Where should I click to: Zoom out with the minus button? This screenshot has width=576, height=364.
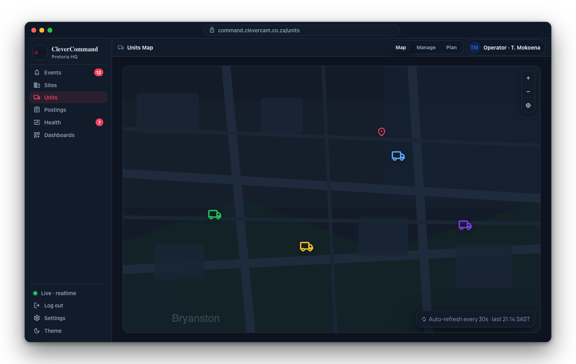coord(528,92)
